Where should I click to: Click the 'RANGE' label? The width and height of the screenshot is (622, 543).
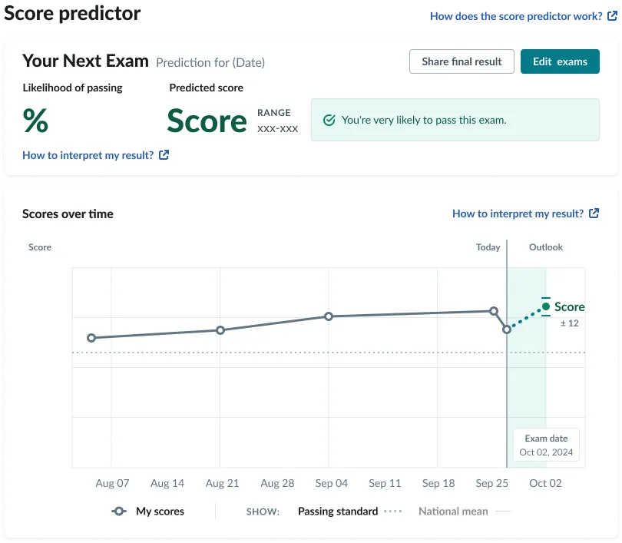[x=273, y=113]
